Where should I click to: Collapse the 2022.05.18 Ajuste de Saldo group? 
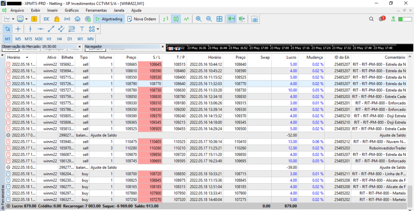(x=8, y=167)
